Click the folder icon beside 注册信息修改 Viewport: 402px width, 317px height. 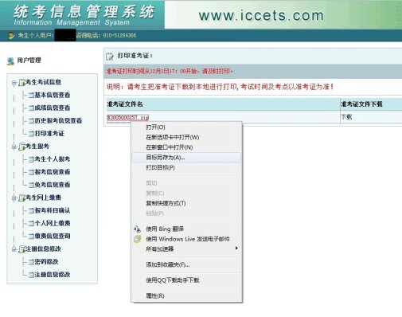pyautogui.click(x=21, y=249)
